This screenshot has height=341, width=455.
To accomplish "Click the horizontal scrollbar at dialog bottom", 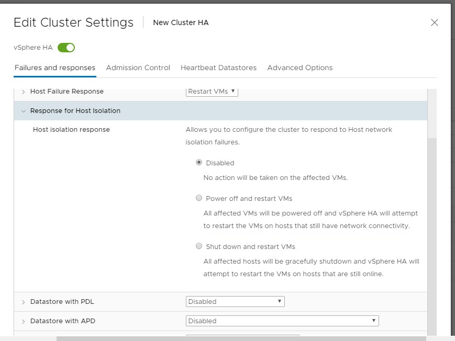I will click(241, 339).
